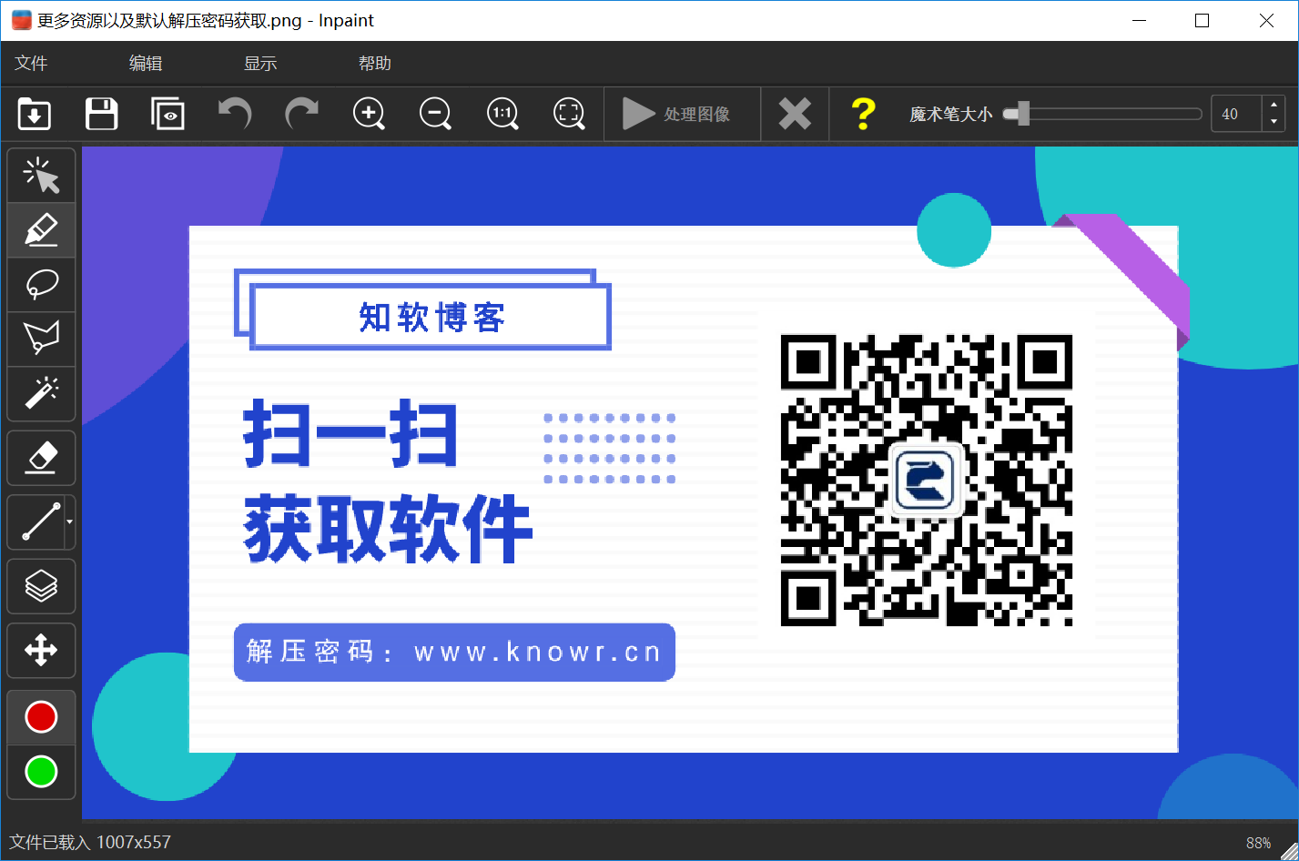Select the Marker tool

click(41, 229)
